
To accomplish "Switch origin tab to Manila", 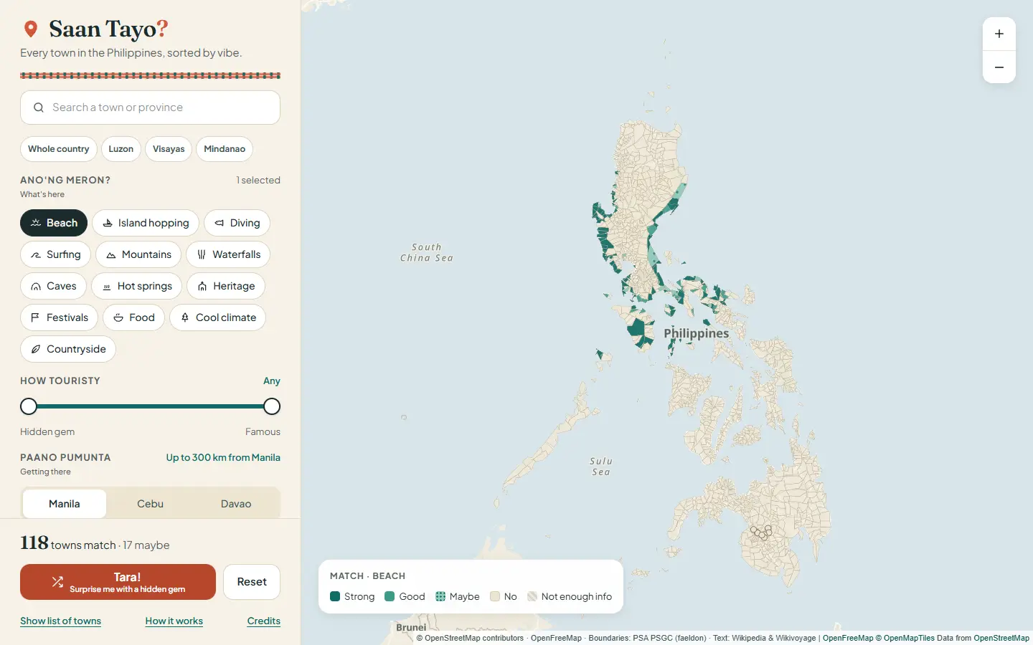I will tap(65, 504).
